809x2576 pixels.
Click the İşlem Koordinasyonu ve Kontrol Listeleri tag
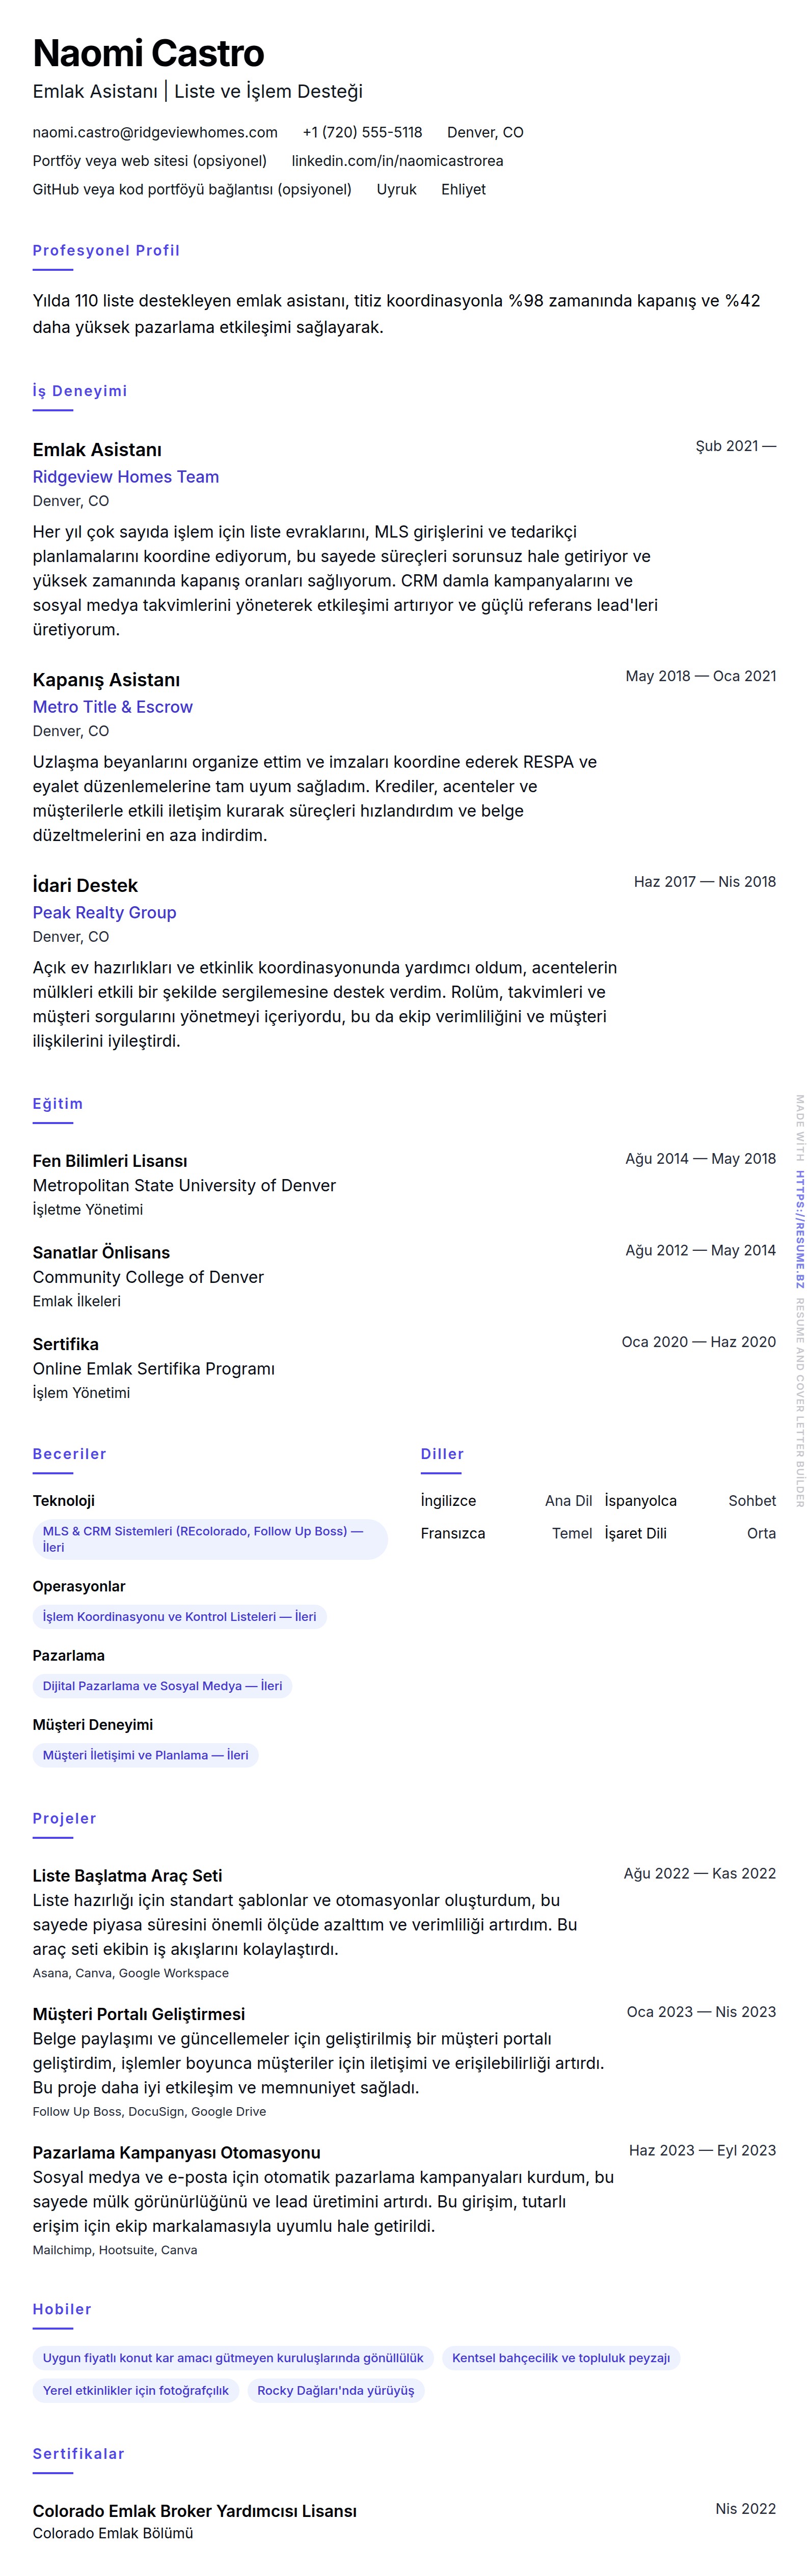(x=179, y=1617)
